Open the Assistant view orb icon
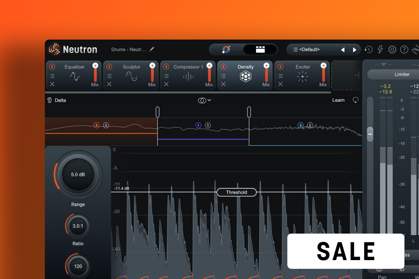Viewport: 419px width, 279px height. coord(226,49)
